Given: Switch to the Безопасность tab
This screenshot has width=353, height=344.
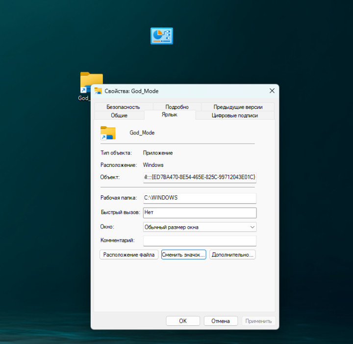Looking at the screenshot, I should (123, 107).
